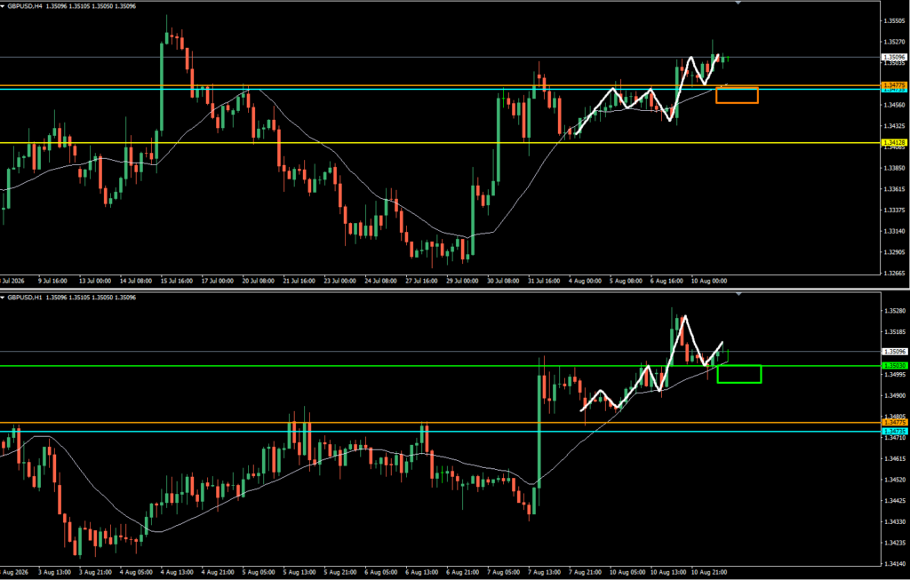The image size is (910, 580).
Task: Click the 1.34900 price scale label
Action: pos(894,395)
